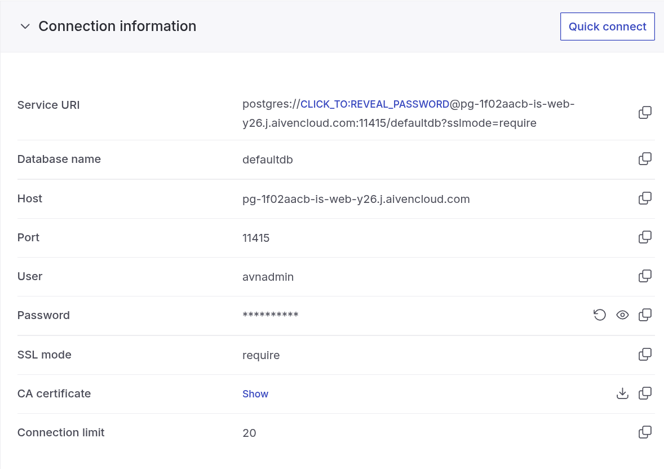This screenshot has width=664, height=469.
Task: Select the host text pg-1f02aacb-is-web-y26.j.aivencloud.com
Action: click(x=356, y=199)
